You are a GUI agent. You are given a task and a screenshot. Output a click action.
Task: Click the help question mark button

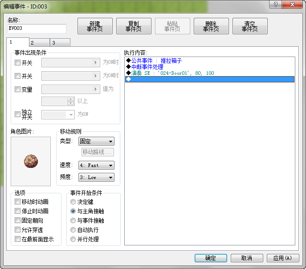[275, 5]
